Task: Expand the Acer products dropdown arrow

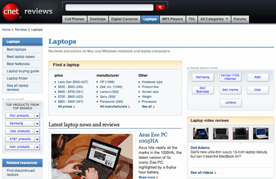Action: point(37,147)
